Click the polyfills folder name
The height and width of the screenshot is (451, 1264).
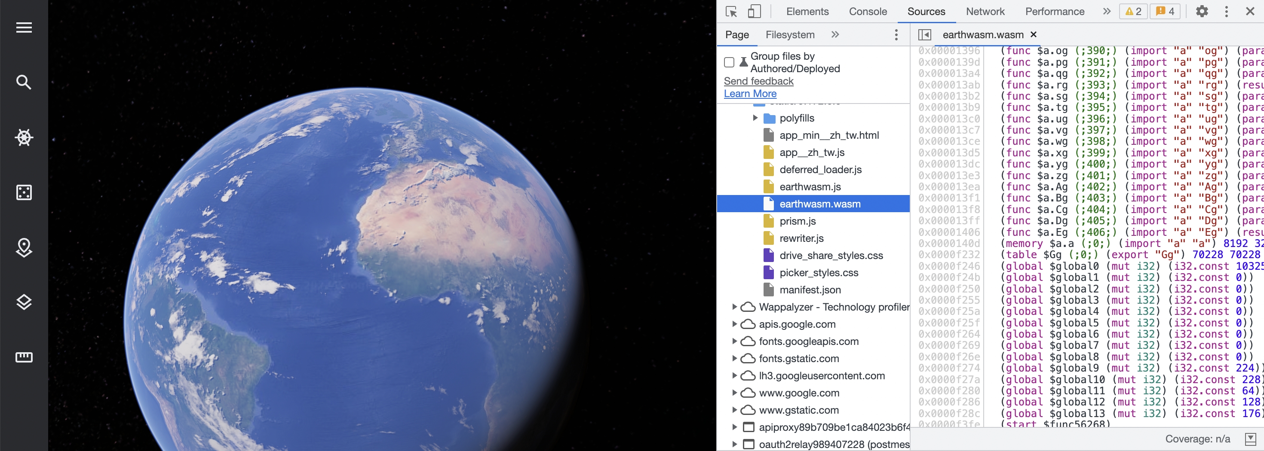(796, 118)
